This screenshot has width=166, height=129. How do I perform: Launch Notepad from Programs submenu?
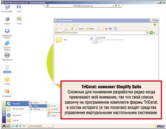point(38,109)
